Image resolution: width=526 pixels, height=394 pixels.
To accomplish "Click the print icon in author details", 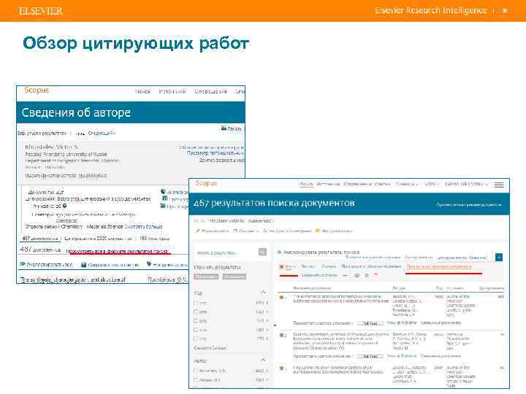I will (x=224, y=128).
